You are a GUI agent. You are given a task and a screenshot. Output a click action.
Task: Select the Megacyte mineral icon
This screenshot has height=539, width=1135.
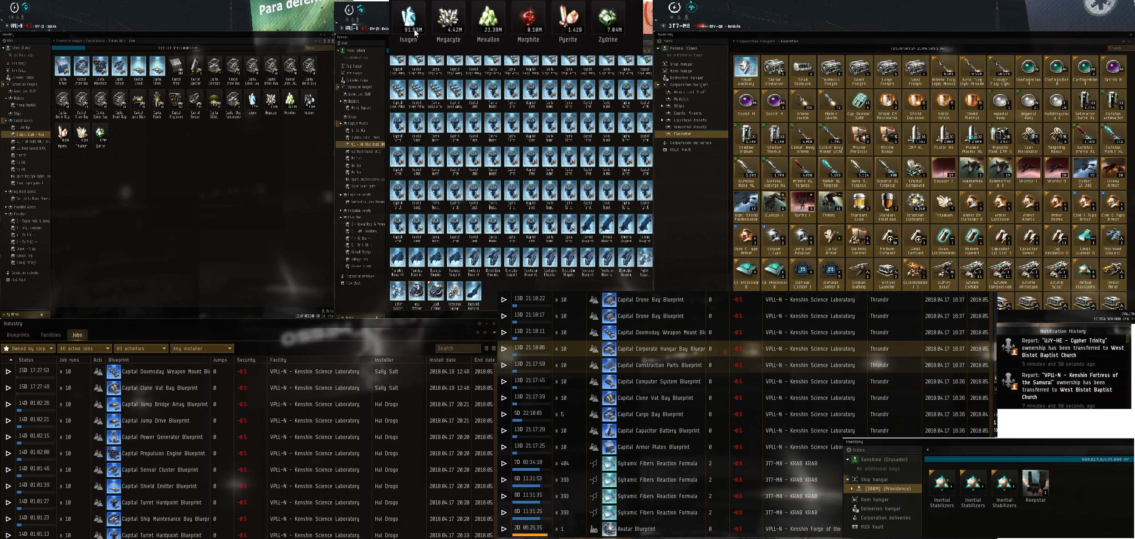click(448, 18)
